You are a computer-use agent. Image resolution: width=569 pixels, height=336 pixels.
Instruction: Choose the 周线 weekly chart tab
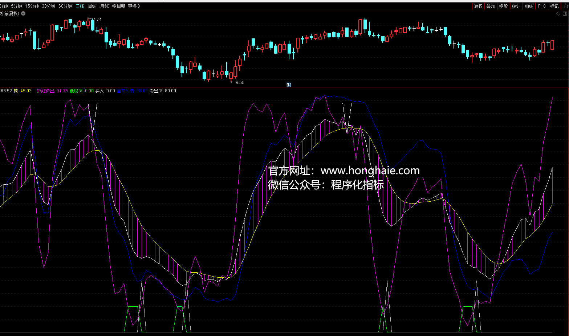[x=92, y=6]
